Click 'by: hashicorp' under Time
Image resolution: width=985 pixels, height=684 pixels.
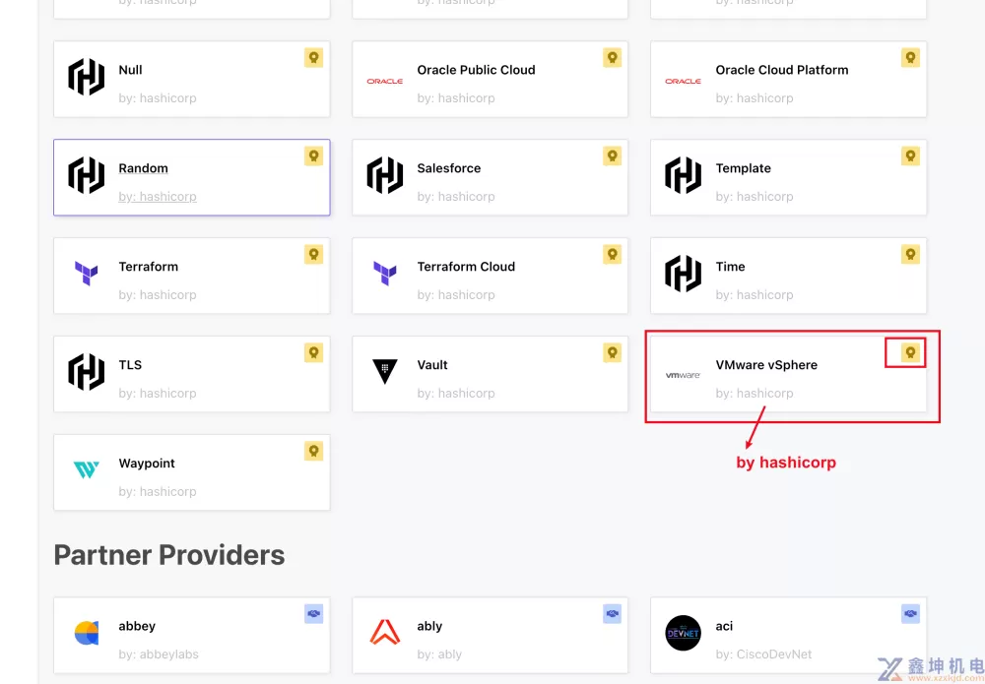point(754,295)
